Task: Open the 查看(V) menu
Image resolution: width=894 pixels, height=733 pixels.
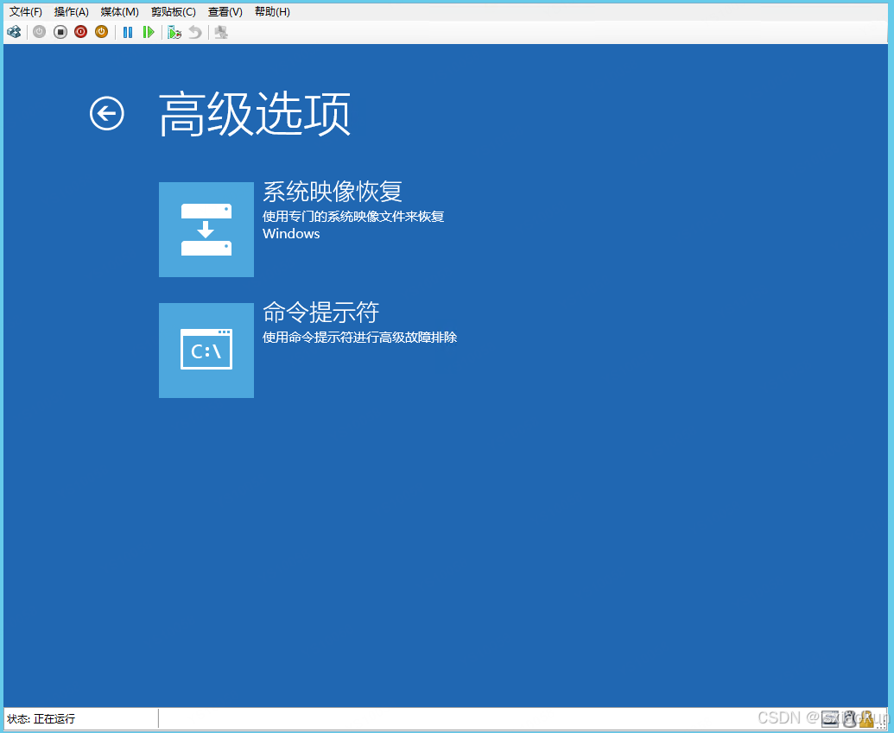Action: 225,11
